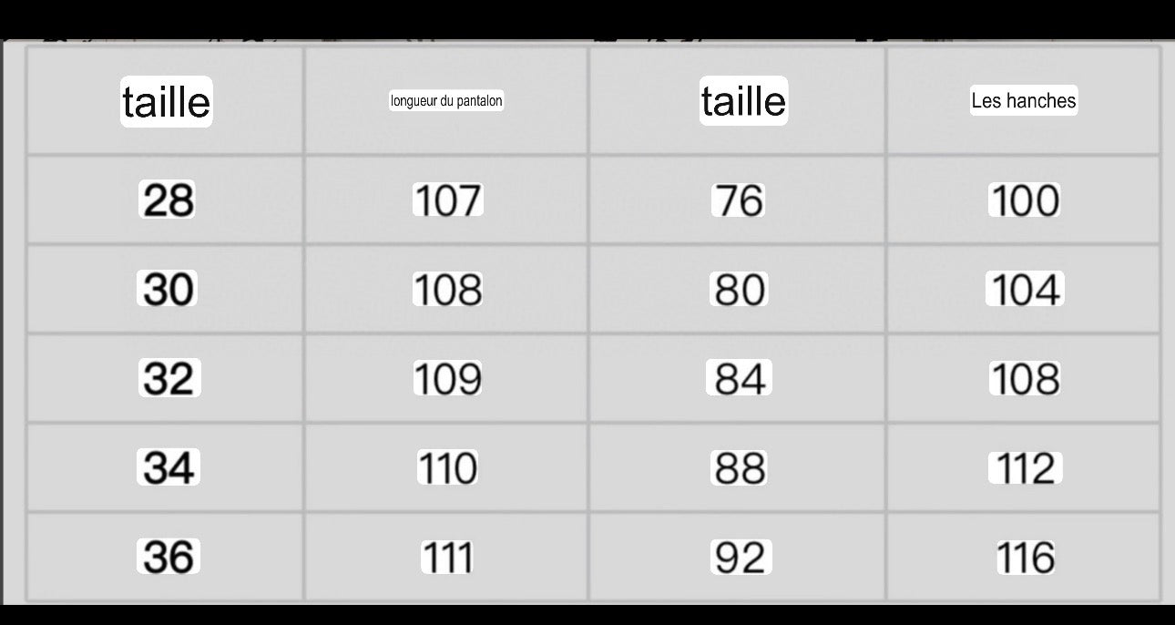Screen dimensions: 1175x625
Task: Click the hip value 116
Action: [x=1024, y=558]
